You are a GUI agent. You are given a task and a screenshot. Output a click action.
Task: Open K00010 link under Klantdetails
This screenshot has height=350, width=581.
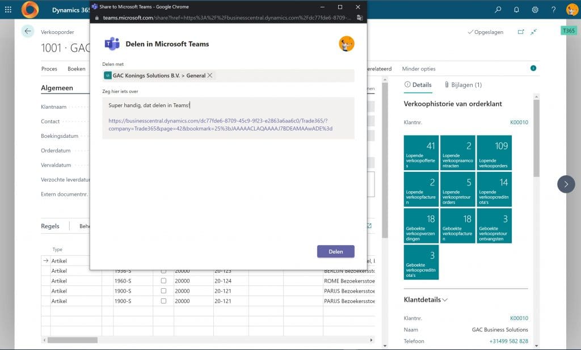coord(519,318)
